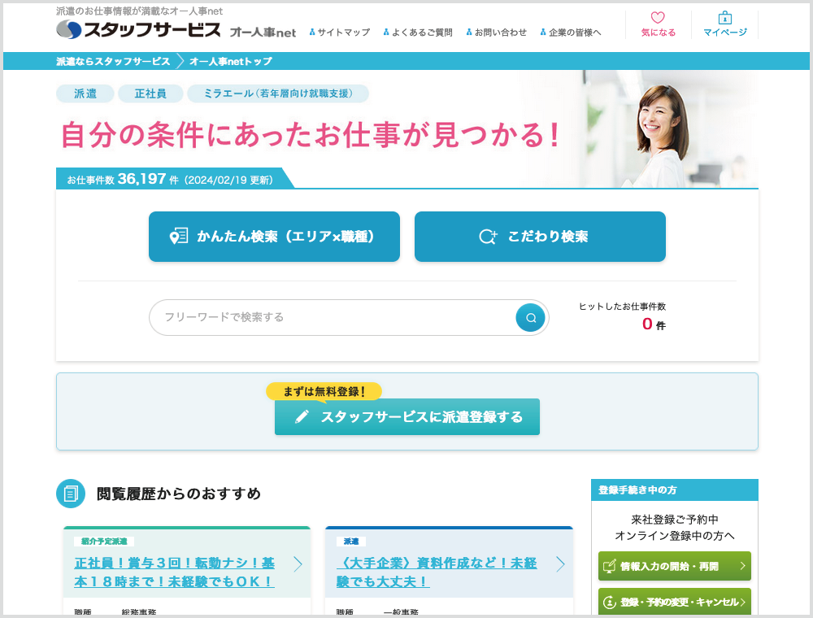The image size is (813, 618).
Task: Go to 派遣ならスタッフサービス breadcrumb
Action: point(113,61)
